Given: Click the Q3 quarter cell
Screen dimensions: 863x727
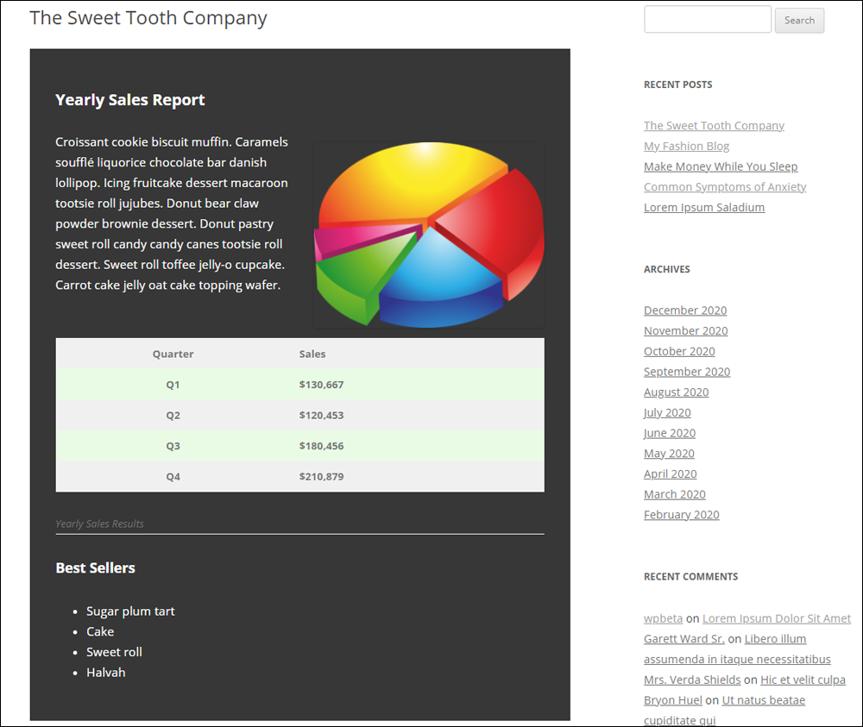Looking at the screenshot, I should [173, 446].
